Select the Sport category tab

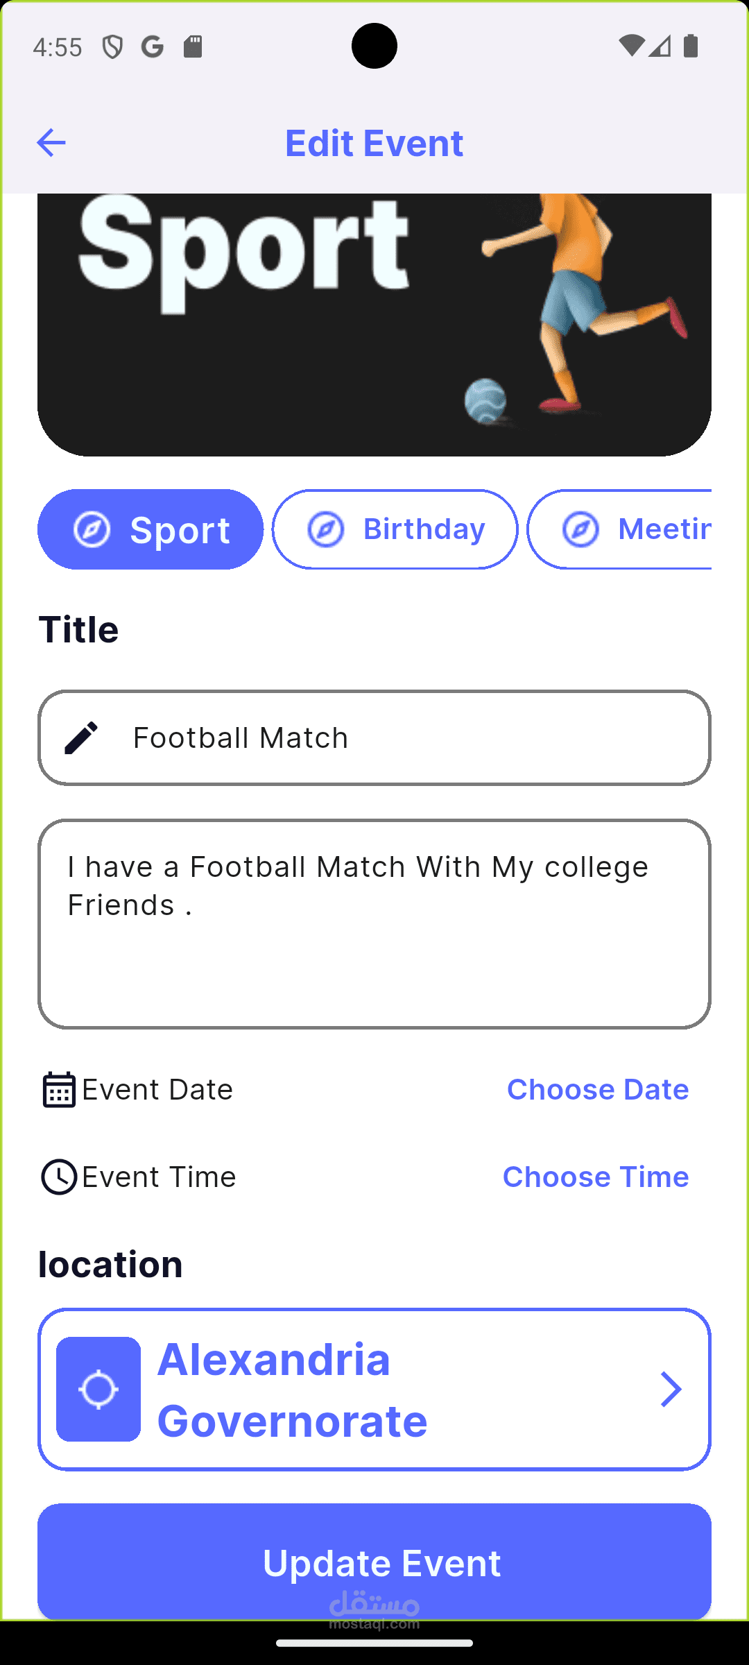[x=150, y=530]
